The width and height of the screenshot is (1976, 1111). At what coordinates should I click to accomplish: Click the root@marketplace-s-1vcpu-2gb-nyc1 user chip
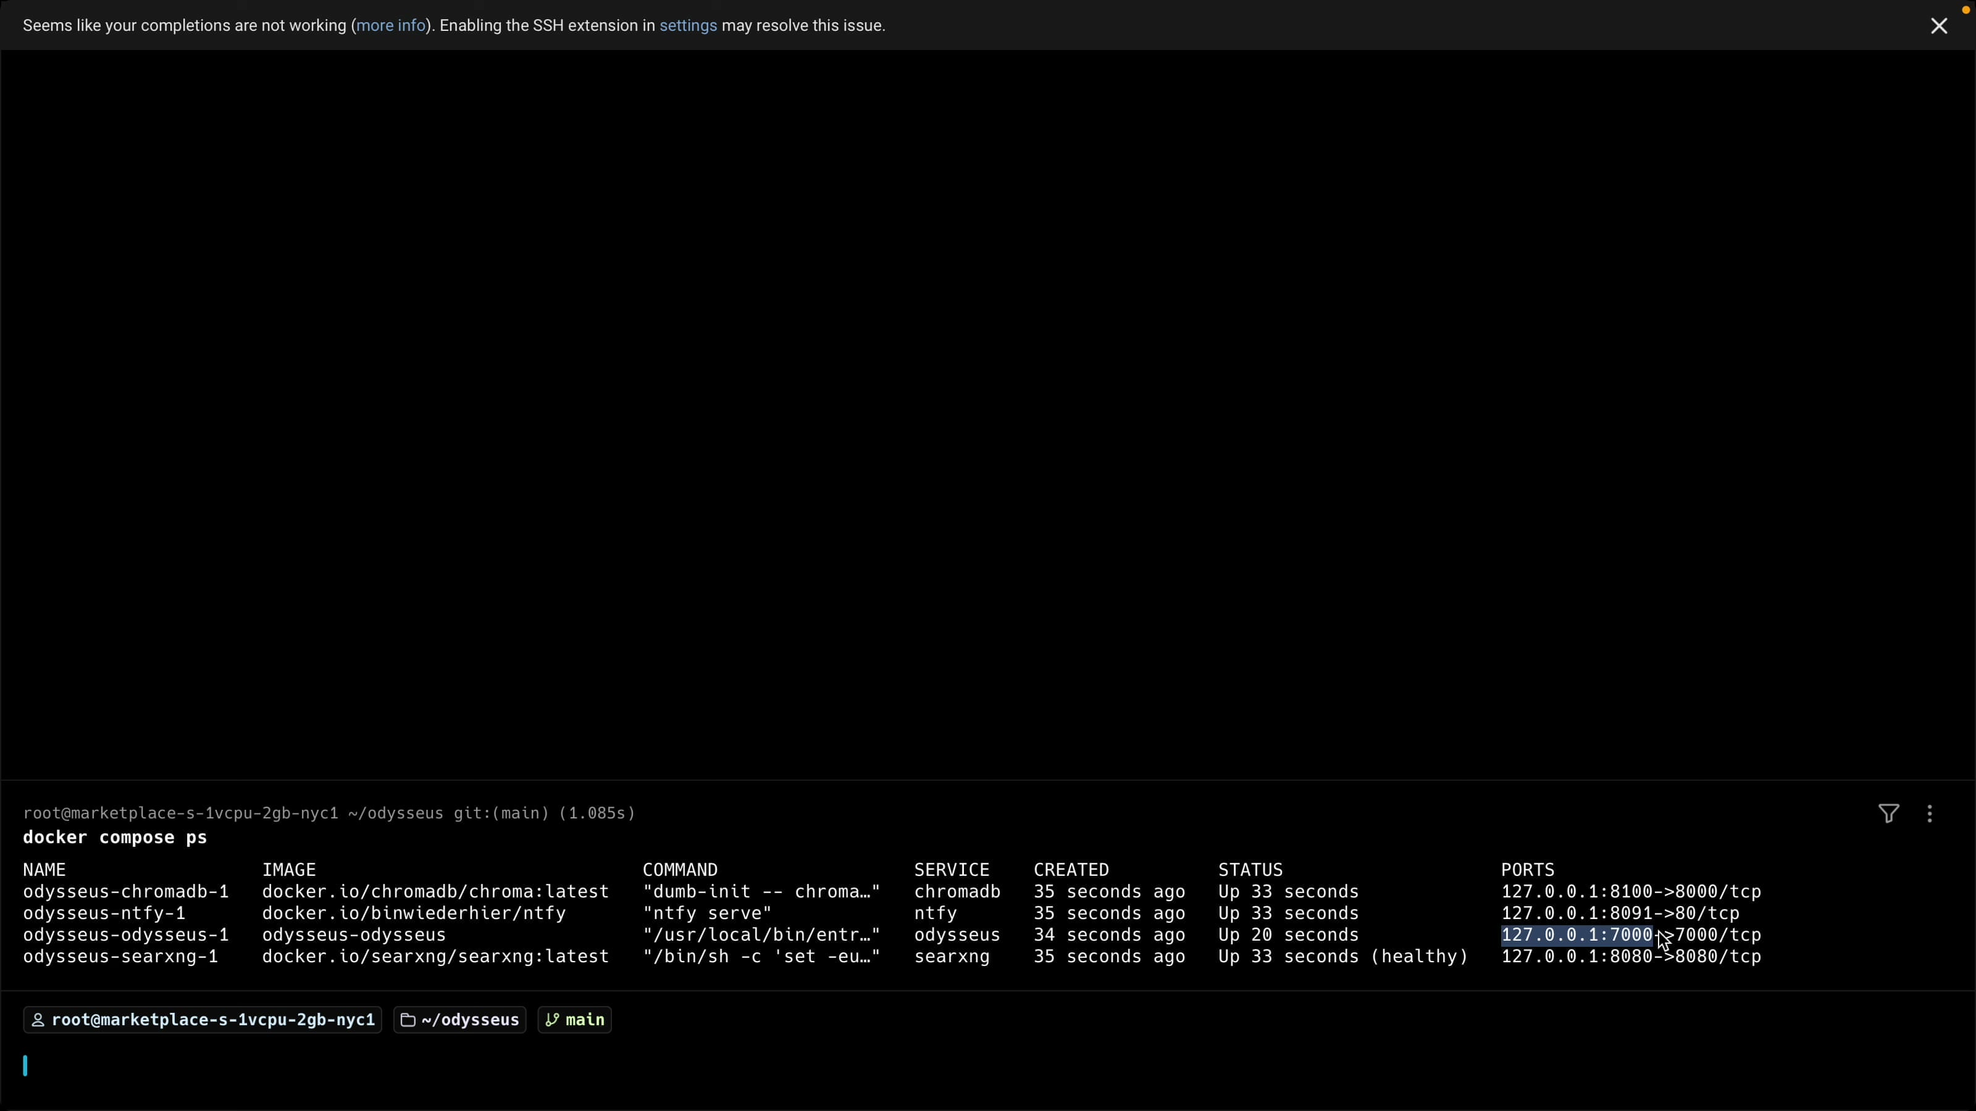(x=203, y=1020)
